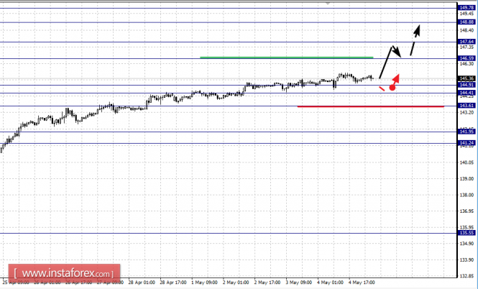Click the 149.78 price level label
This screenshot has width=478, height=289.
point(466,8)
